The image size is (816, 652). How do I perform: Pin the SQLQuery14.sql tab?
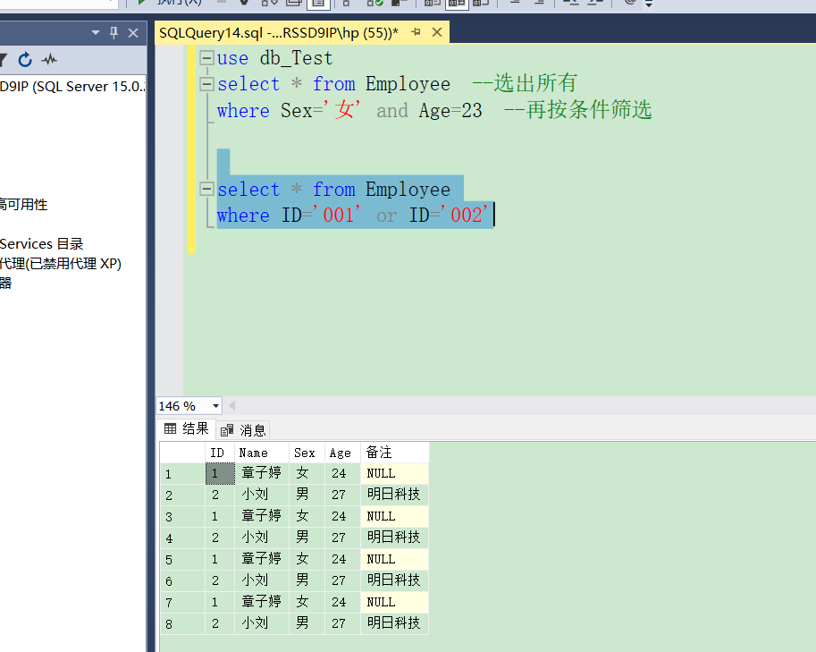point(416,32)
